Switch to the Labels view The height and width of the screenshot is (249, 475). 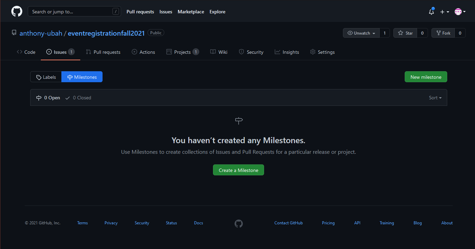pyautogui.click(x=46, y=77)
